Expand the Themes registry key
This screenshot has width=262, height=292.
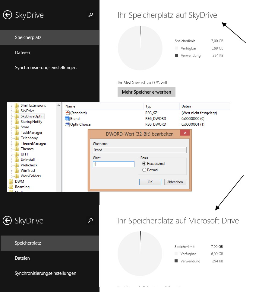point(11,149)
